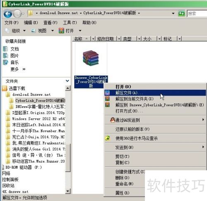Click the 迅雷下载 folder icon
This screenshot has height=201, width=207.
tap(5, 88)
